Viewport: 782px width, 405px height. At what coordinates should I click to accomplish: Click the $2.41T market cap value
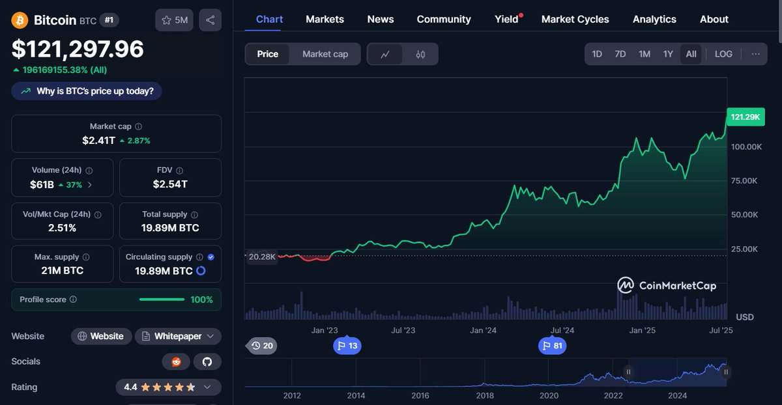tap(98, 140)
